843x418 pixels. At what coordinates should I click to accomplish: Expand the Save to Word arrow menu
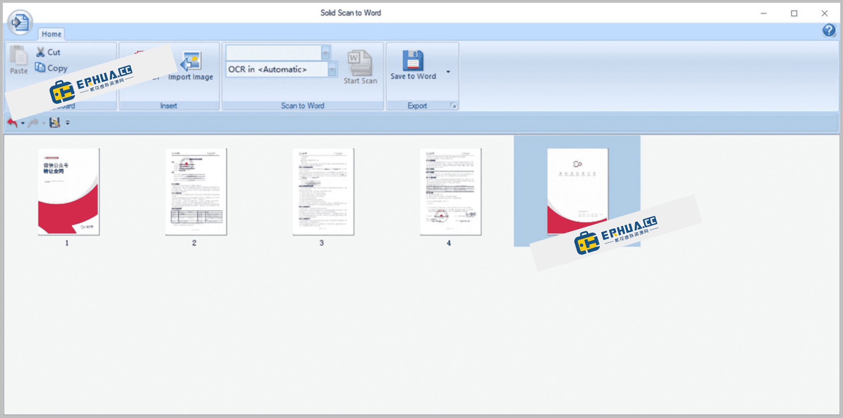pyautogui.click(x=448, y=72)
